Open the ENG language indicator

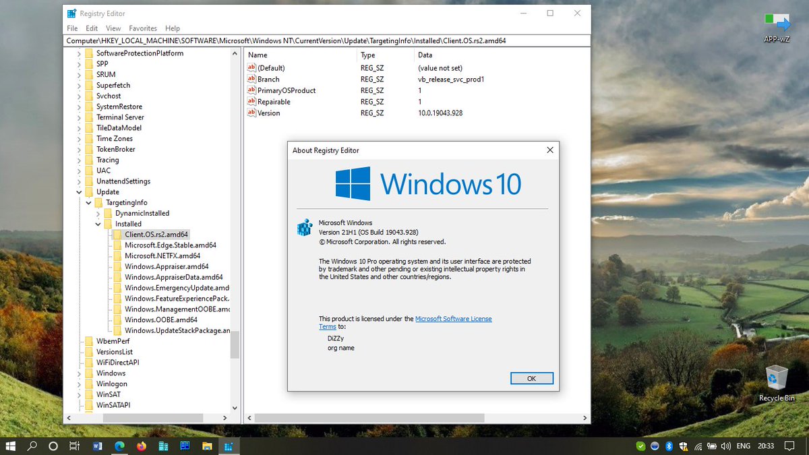tap(744, 446)
